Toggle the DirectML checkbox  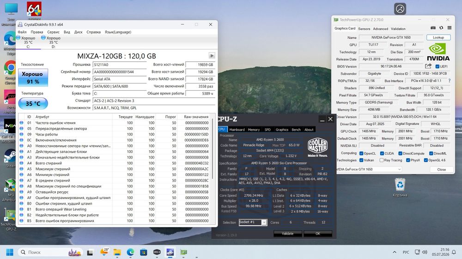431,153
